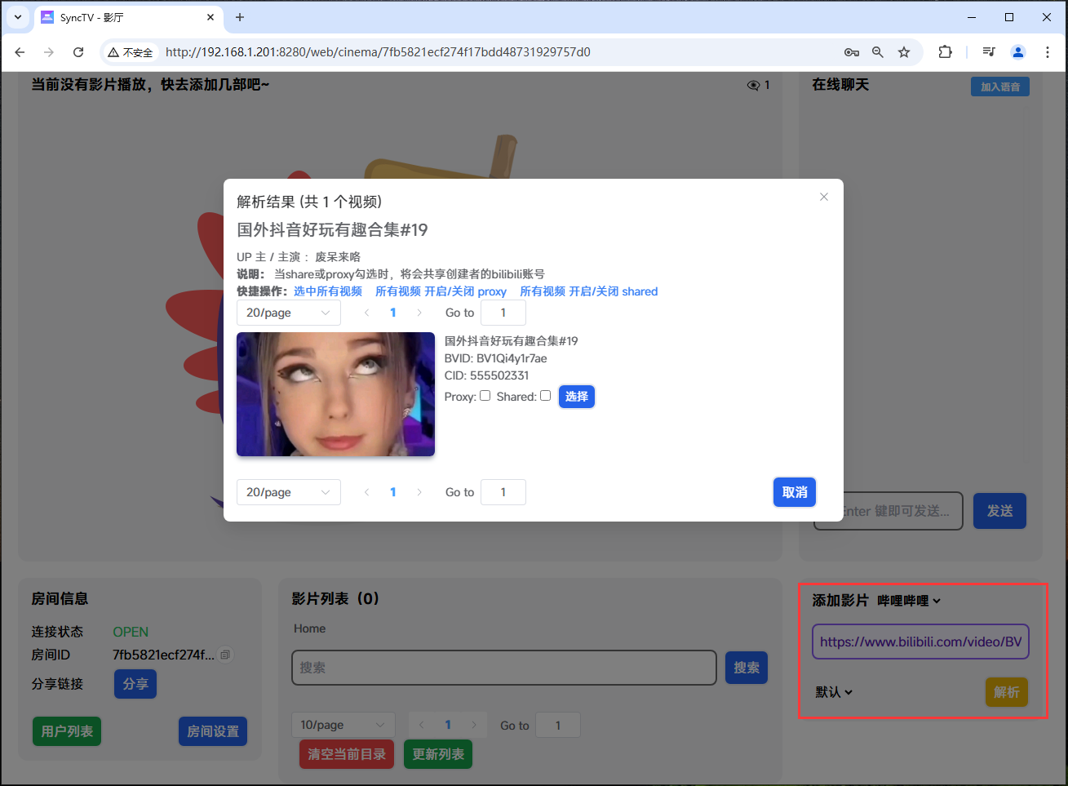Bookmark the page via the star icon

point(904,51)
